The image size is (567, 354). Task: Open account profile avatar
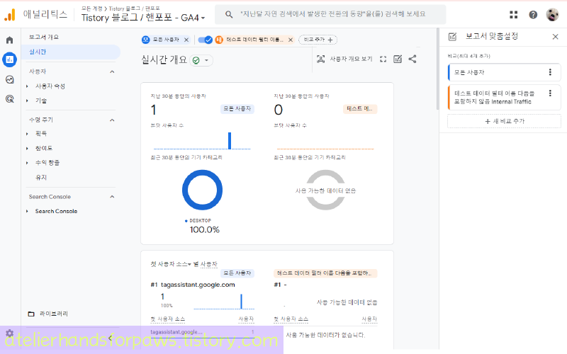pos(552,15)
